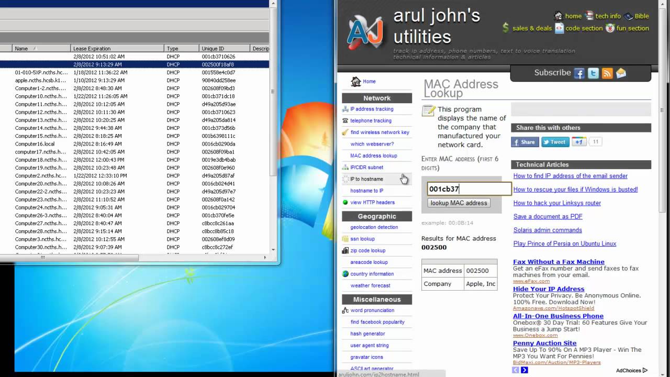Click the key icon beside find wireless network key
The width and height of the screenshot is (670, 377).
point(345,132)
